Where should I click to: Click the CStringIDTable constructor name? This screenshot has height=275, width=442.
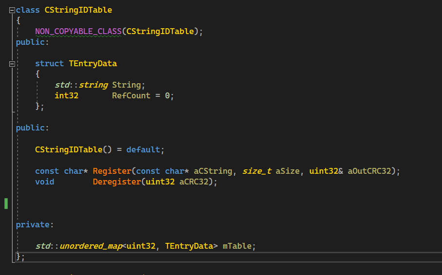(x=68, y=149)
